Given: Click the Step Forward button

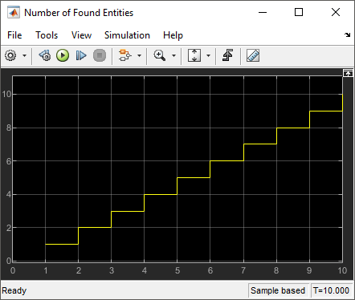Looking at the screenshot, I should tap(81, 55).
